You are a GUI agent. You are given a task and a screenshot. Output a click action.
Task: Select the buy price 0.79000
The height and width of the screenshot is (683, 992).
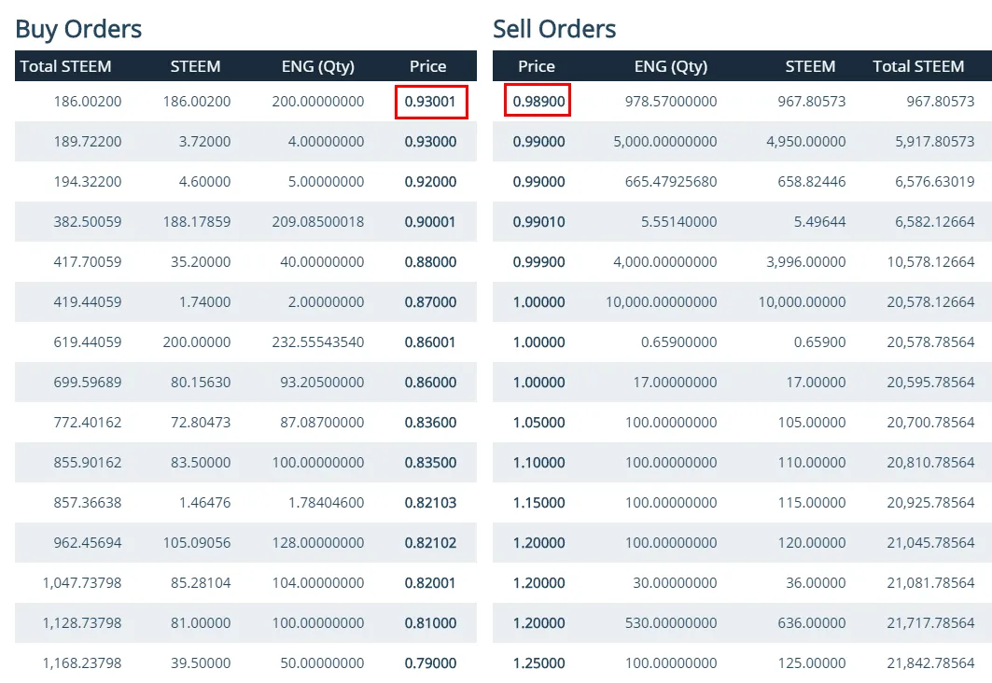(430, 663)
